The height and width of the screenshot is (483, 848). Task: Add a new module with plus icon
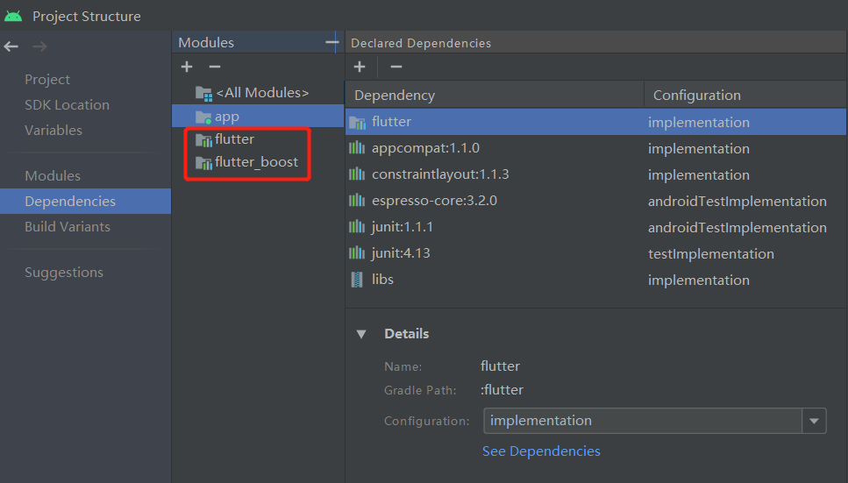187,67
